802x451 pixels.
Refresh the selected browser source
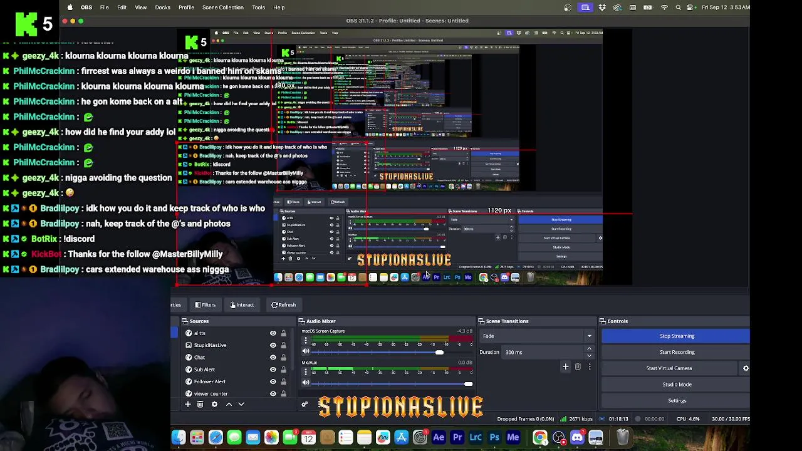[x=283, y=305]
